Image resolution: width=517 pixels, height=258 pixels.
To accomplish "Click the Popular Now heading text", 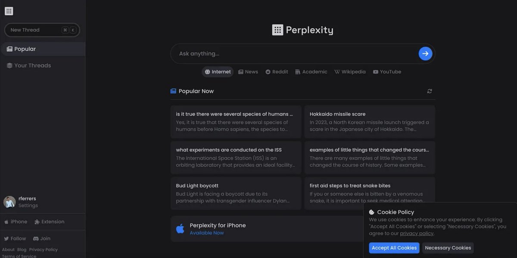I will pyautogui.click(x=196, y=91).
